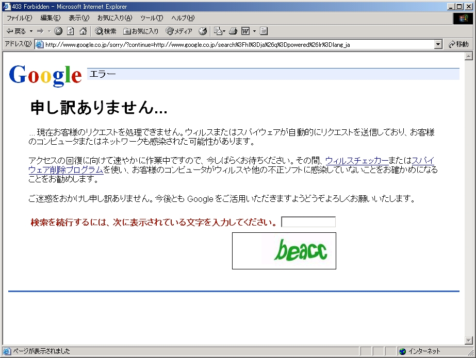Image resolution: width=476 pixels, height=358 pixels.
Task: Click the scrollbar down arrow
Action: [469, 340]
